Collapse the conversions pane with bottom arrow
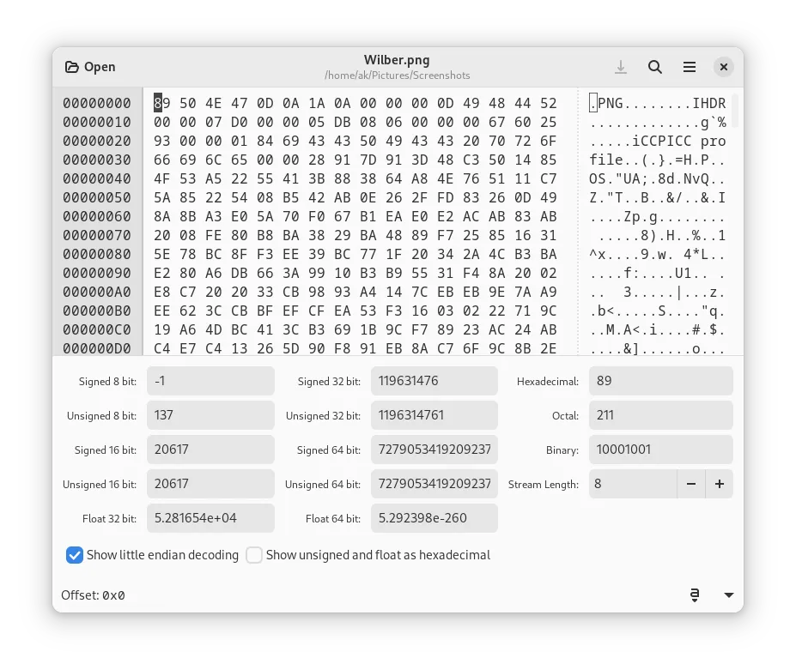The height and width of the screenshot is (670, 796). click(x=729, y=595)
